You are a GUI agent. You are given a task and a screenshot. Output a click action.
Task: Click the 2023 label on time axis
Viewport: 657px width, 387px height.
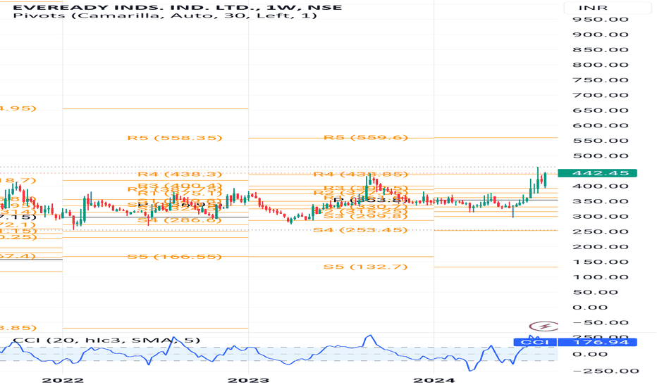248,380
